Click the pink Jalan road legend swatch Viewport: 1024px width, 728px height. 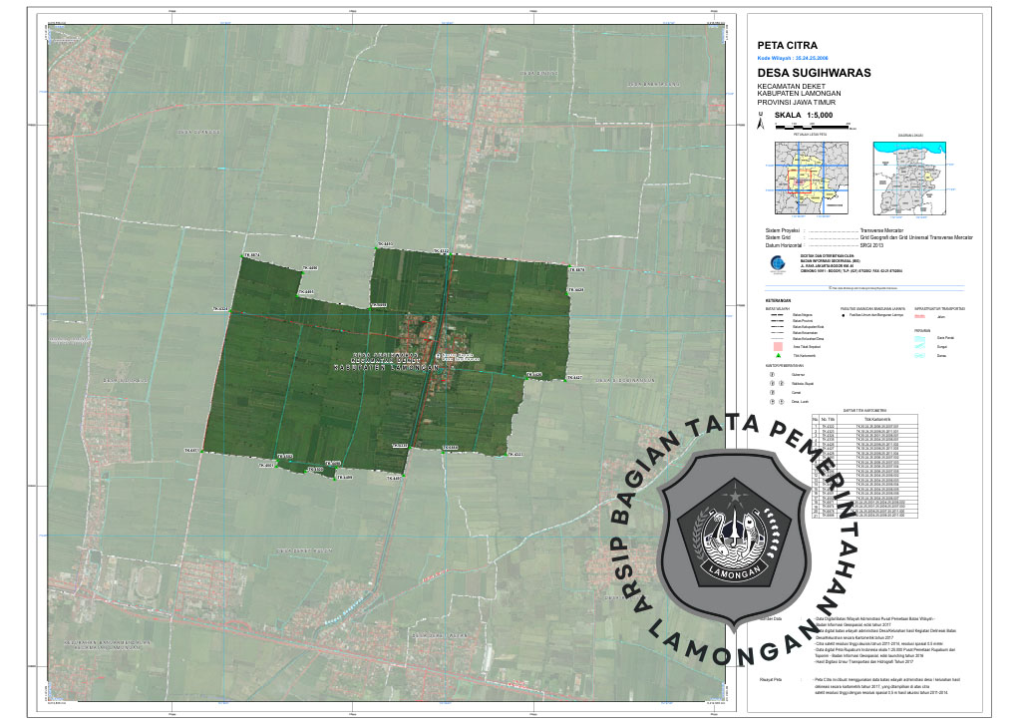[920, 315]
